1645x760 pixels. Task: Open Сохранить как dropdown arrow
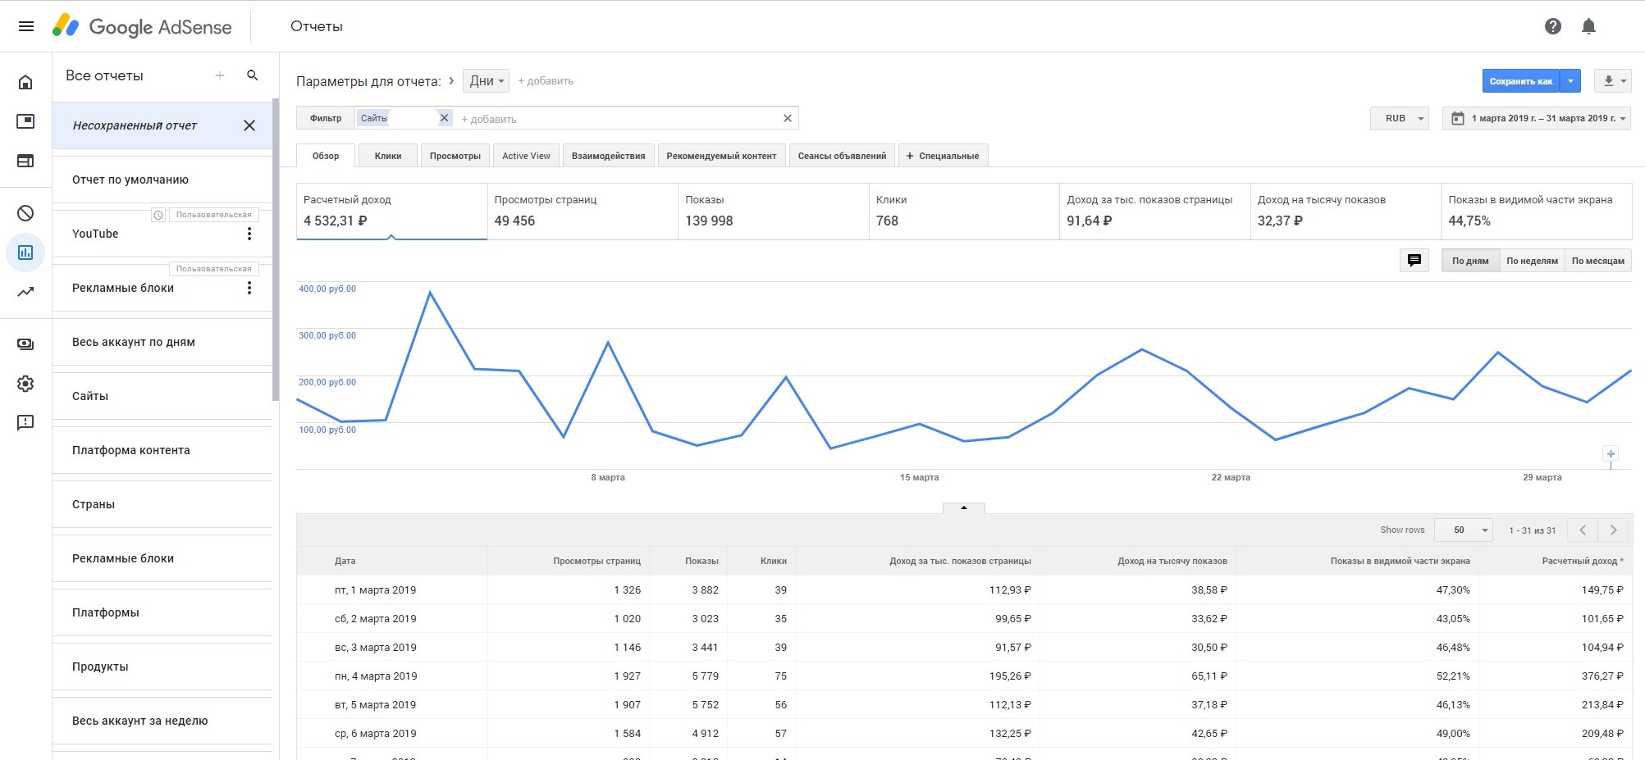1570,81
